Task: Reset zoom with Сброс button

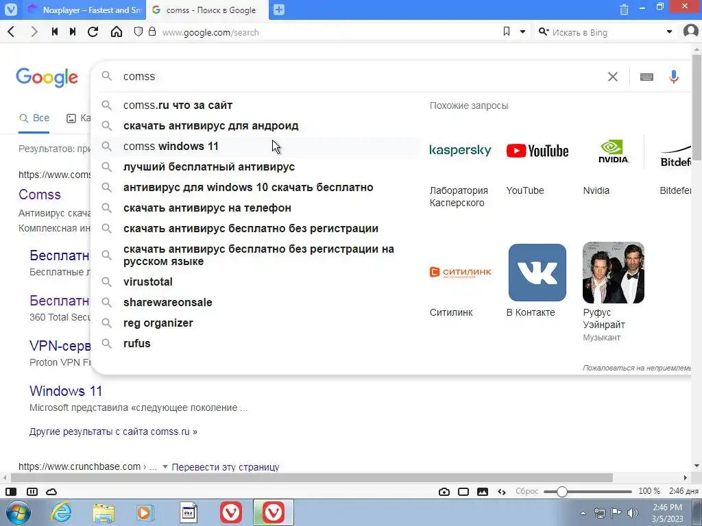Action: point(526,491)
